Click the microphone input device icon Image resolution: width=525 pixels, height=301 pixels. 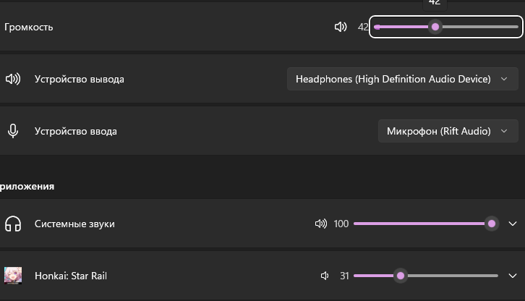point(12,131)
